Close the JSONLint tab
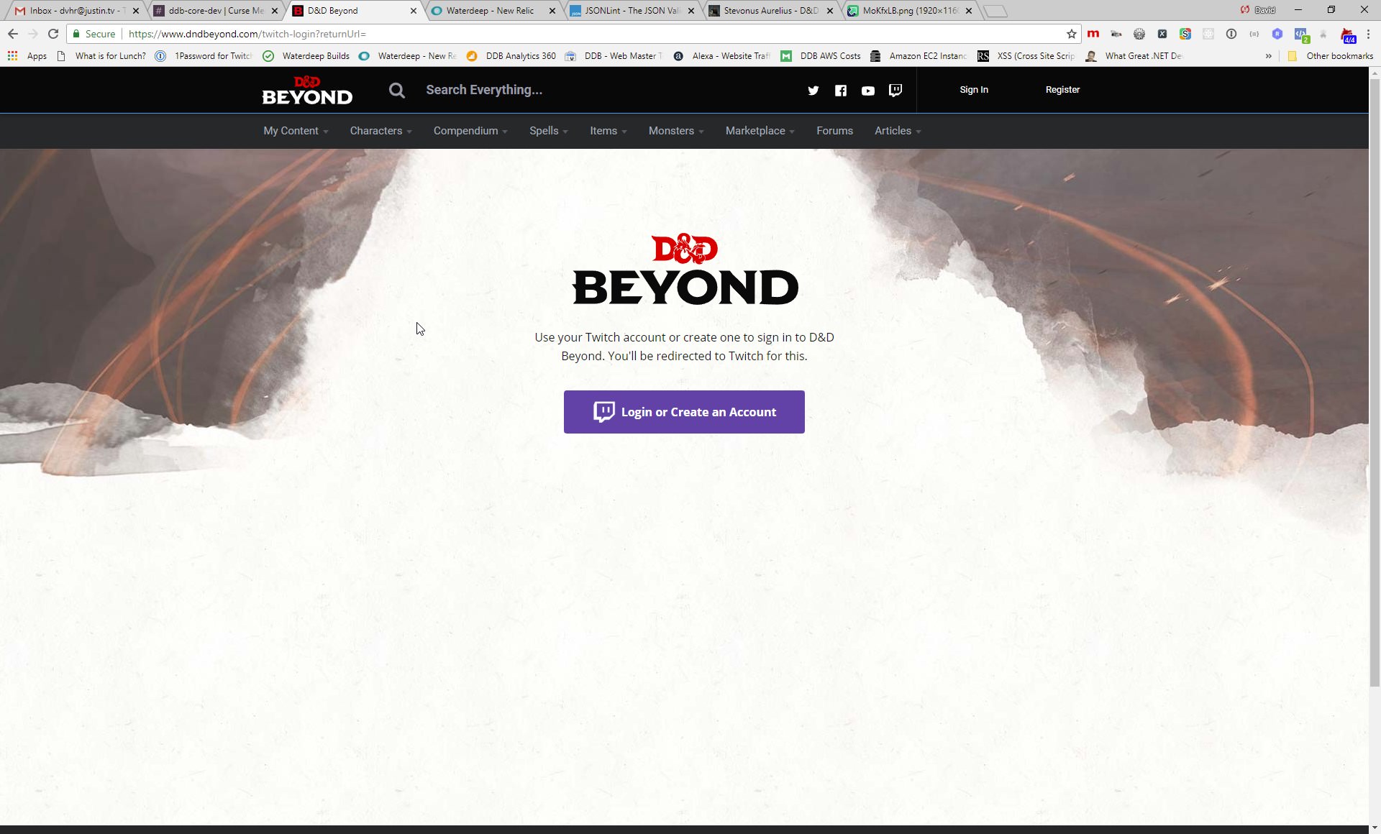 coord(690,11)
